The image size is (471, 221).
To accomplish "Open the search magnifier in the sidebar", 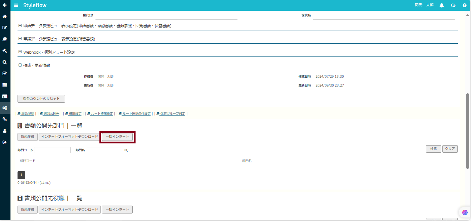I will (5, 62).
